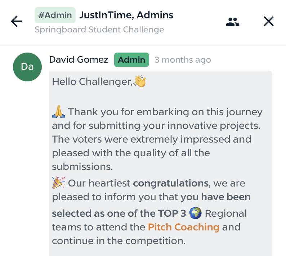Close the chat with the X icon
The image size is (286, 256).
[269, 22]
